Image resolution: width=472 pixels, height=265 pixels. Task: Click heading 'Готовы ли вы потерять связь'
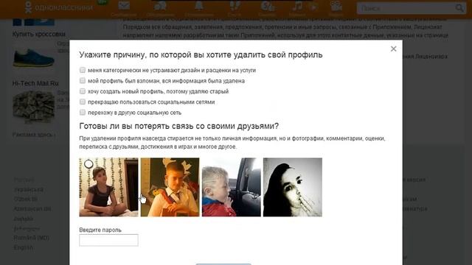(x=178, y=126)
